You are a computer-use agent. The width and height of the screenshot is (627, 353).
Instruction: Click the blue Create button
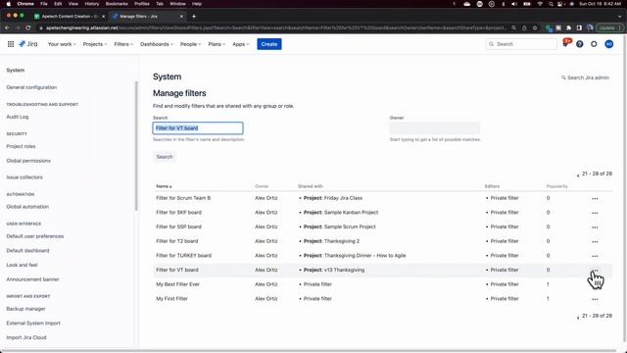pyautogui.click(x=269, y=44)
